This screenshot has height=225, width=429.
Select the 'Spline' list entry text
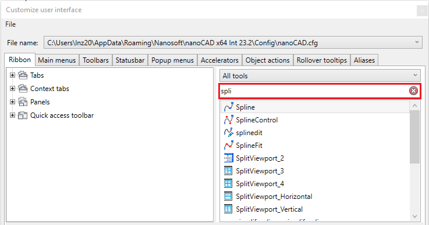(x=246, y=107)
